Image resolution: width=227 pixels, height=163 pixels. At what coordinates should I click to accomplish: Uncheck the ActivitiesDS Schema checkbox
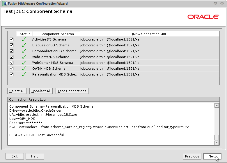12,39
